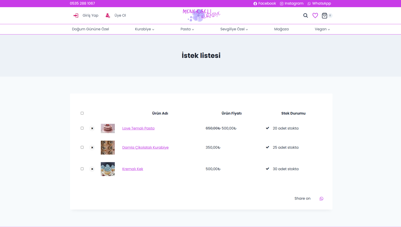Click the heart wishlist icon in header
The width and height of the screenshot is (401, 227).
click(315, 15)
